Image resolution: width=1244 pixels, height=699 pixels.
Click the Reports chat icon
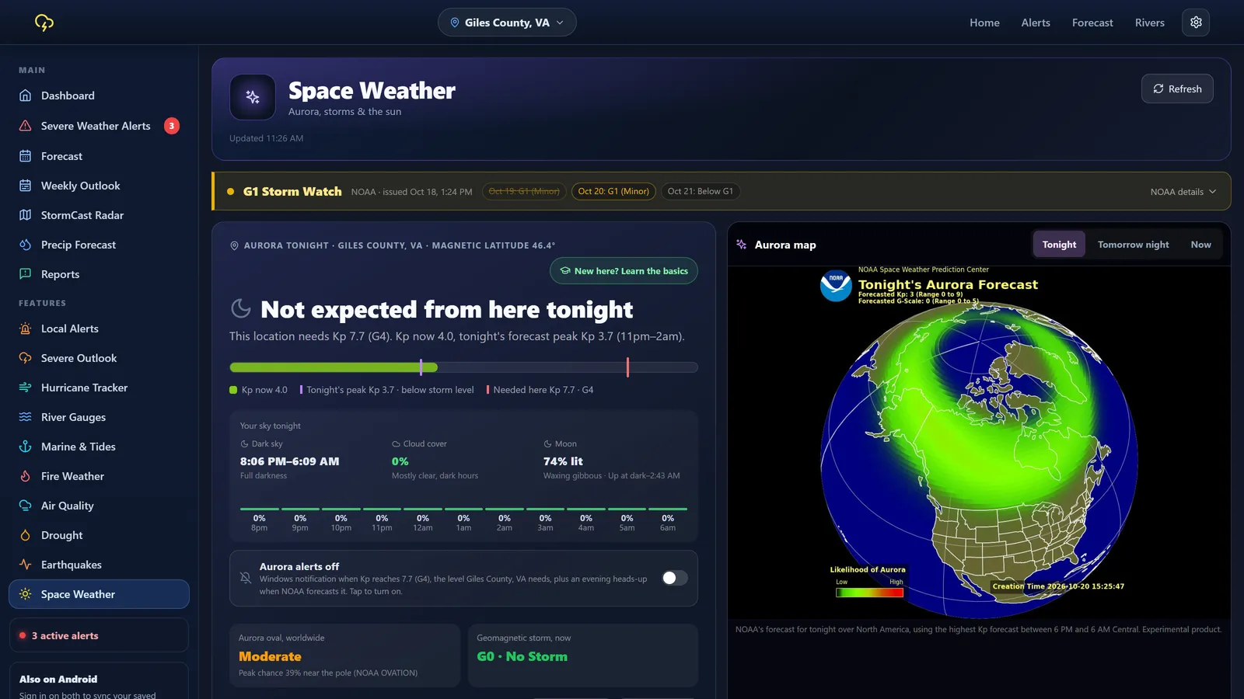click(25, 274)
